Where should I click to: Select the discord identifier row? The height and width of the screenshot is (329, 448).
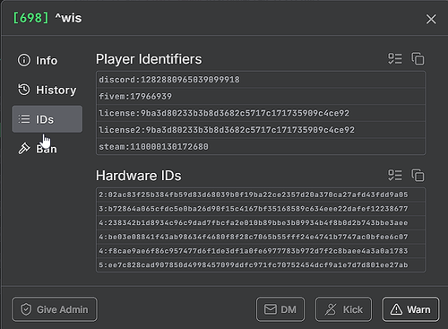click(x=261, y=80)
